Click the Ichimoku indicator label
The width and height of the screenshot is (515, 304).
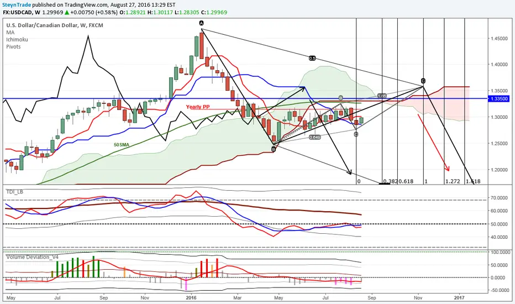pyautogui.click(x=17, y=39)
